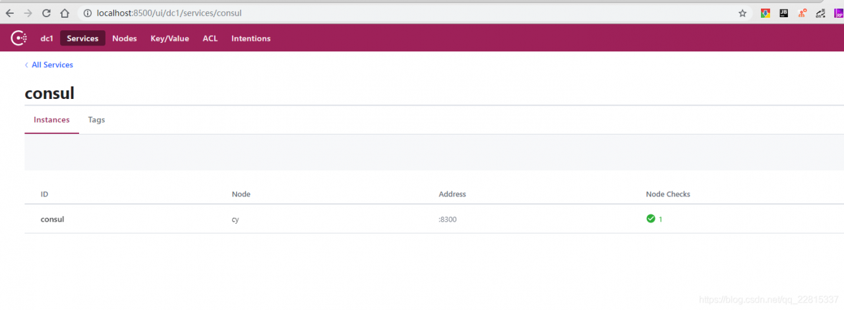844x310 pixels.
Task: Open the JetBrains JB extension icon
Action: tap(784, 13)
